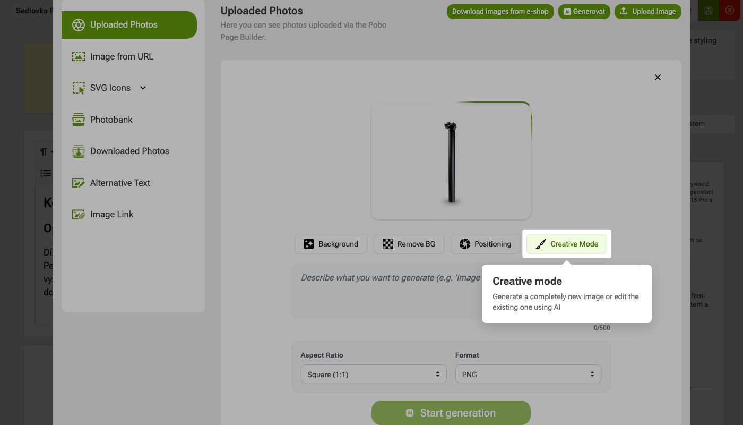
Task: Open the Aspect Ratio Square dropdown
Action: tap(374, 374)
